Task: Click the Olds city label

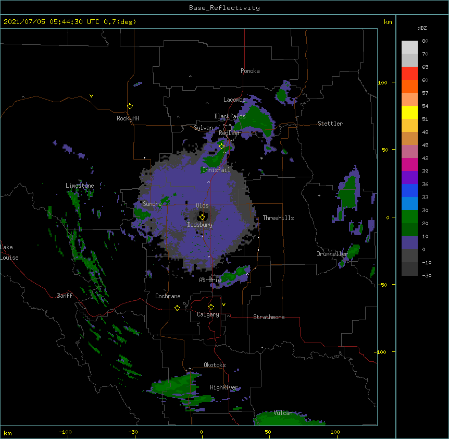Action: pyautogui.click(x=202, y=205)
